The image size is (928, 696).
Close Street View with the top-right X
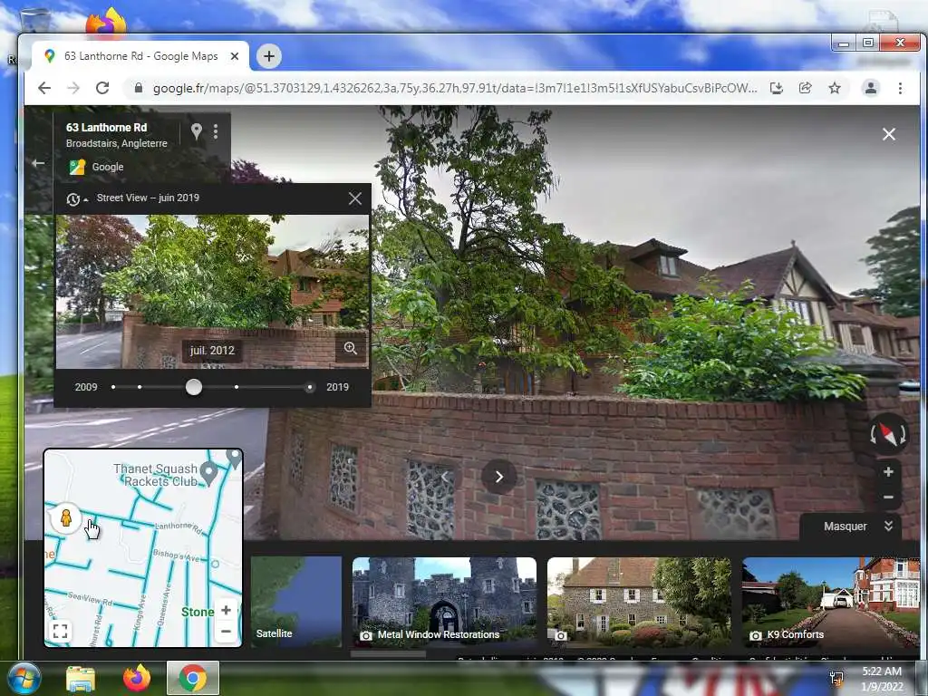(x=888, y=134)
